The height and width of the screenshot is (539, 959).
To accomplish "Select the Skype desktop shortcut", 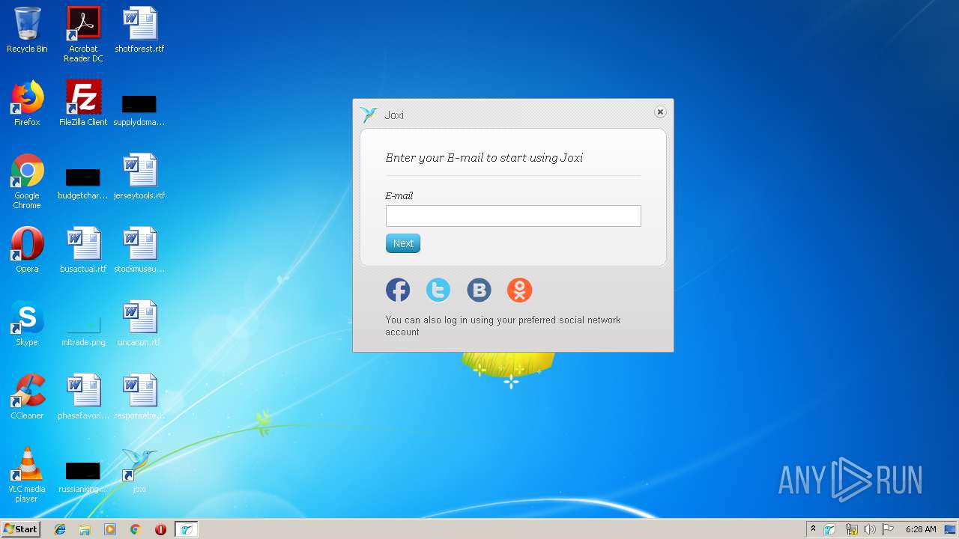I will pos(27,323).
